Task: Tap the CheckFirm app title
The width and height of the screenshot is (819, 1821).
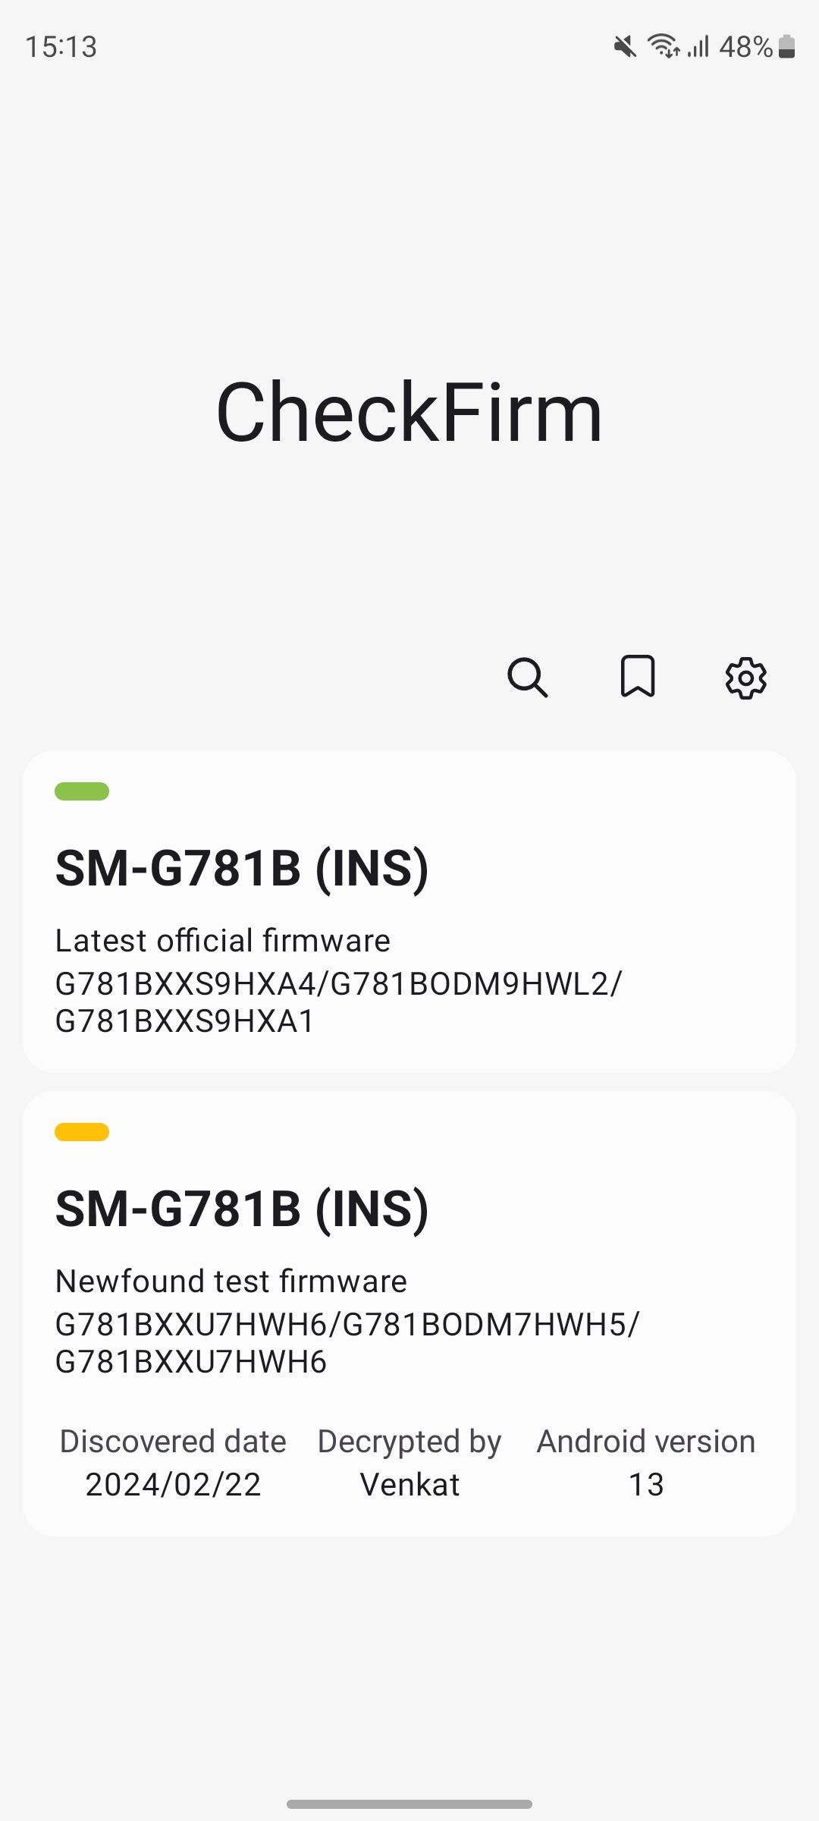Action: coord(409,412)
